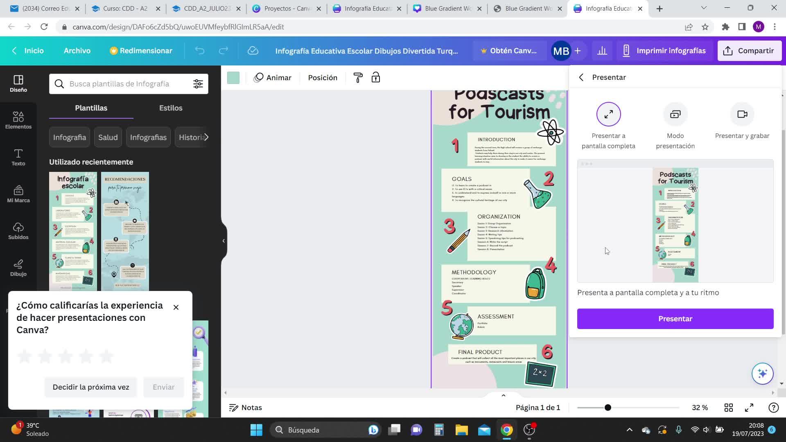Select Modo presentación option
786x442 pixels.
(x=675, y=115)
